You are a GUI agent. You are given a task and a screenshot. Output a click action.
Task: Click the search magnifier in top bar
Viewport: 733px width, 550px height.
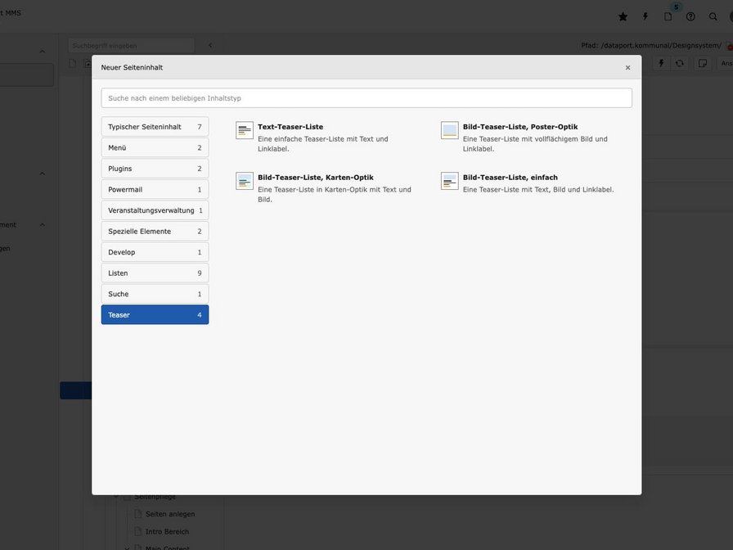coord(713,16)
